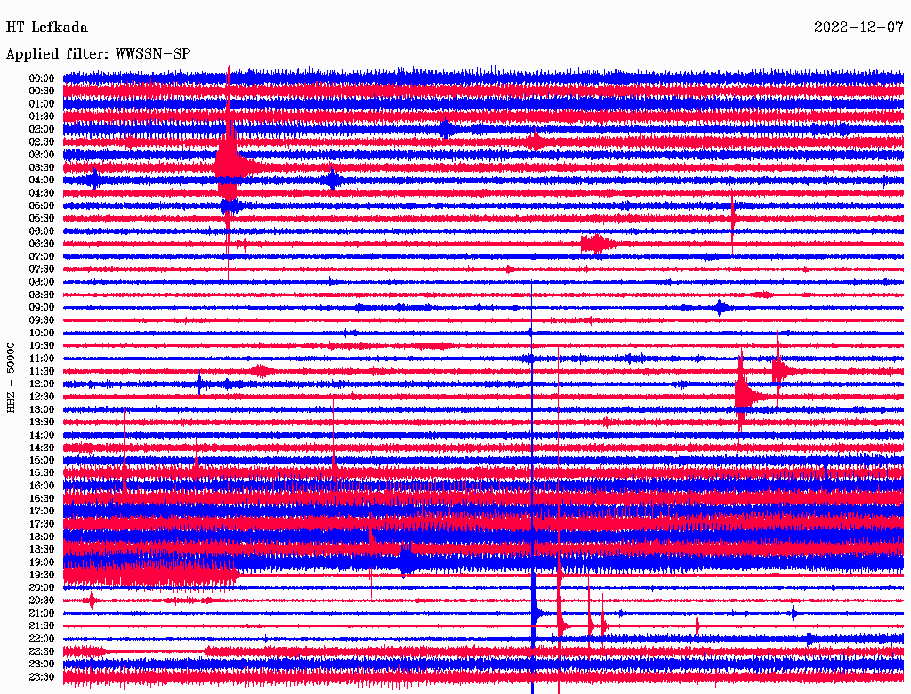Viewport: 911px width, 694px height.
Task: Select the 06:00 time label
Action: click(x=41, y=231)
